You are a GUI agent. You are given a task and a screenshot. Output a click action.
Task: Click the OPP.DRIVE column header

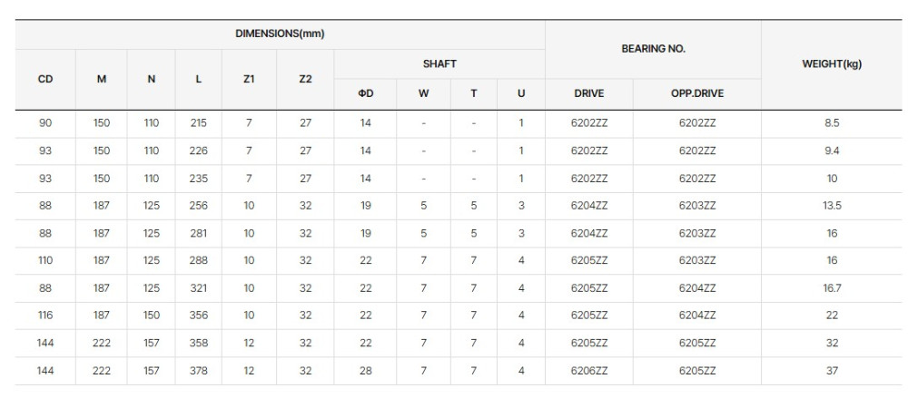(696, 93)
